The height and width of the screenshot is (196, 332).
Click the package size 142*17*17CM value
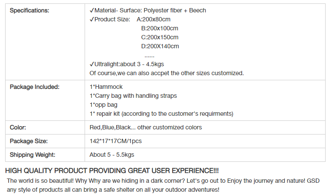pyautogui.click(x=116, y=141)
